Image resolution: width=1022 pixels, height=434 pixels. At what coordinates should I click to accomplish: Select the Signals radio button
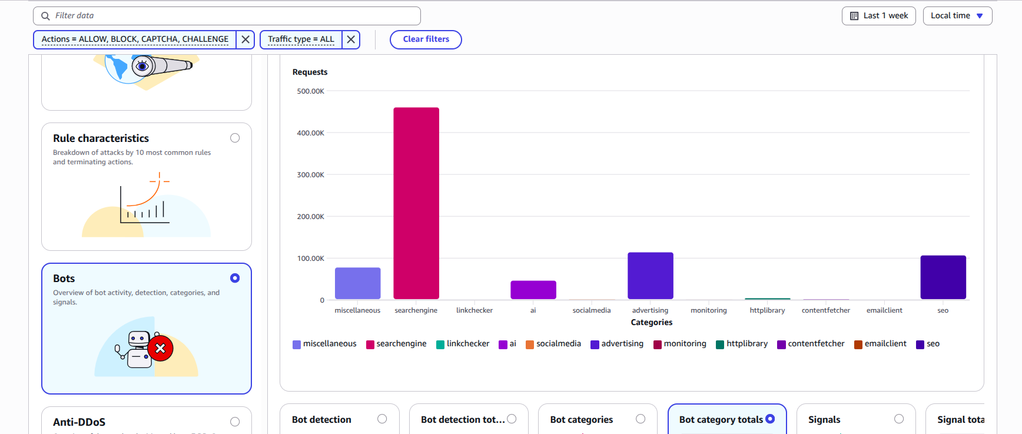(x=898, y=419)
